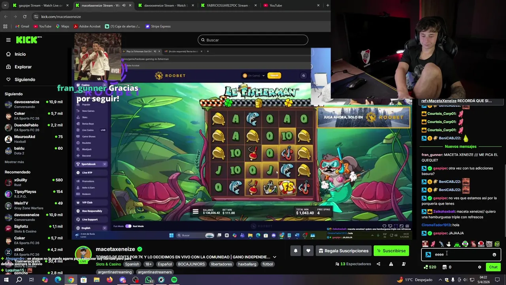Open Gmail bookmark
The image size is (506, 285).
(x=22, y=27)
